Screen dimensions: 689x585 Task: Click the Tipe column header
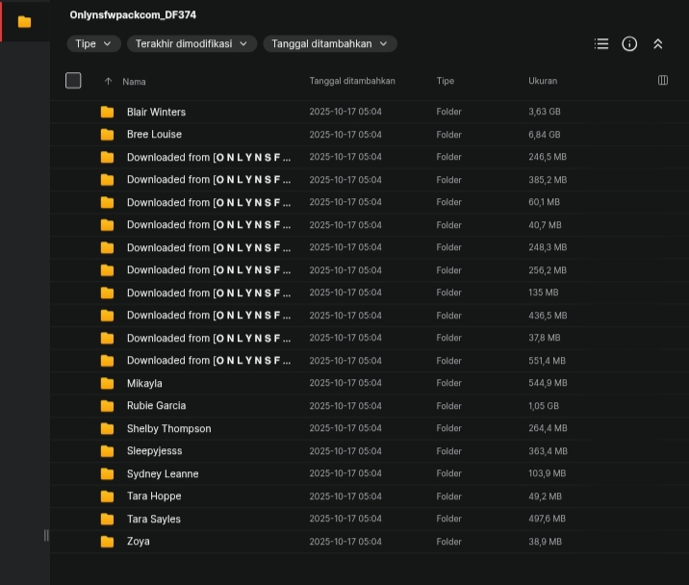(x=445, y=81)
